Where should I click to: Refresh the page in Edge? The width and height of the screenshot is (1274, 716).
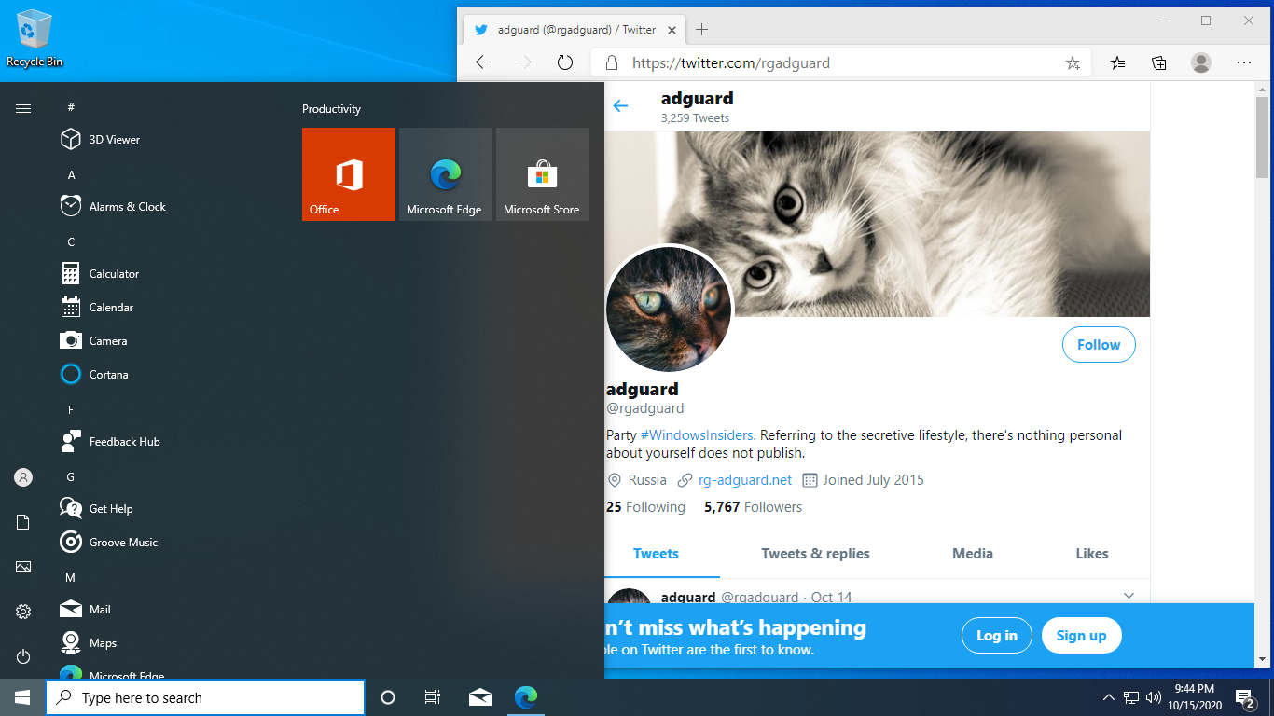(565, 63)
